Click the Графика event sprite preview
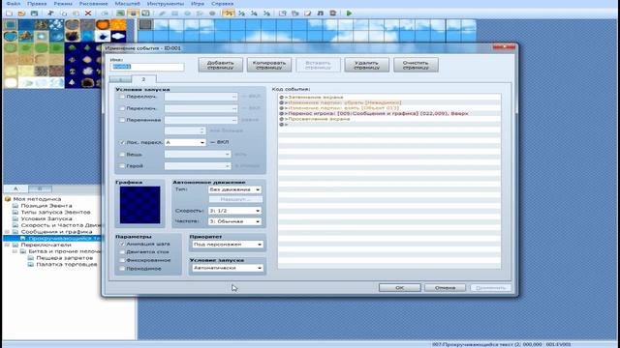The width and height of the screenshot is (620, 348). coord(139,205)
